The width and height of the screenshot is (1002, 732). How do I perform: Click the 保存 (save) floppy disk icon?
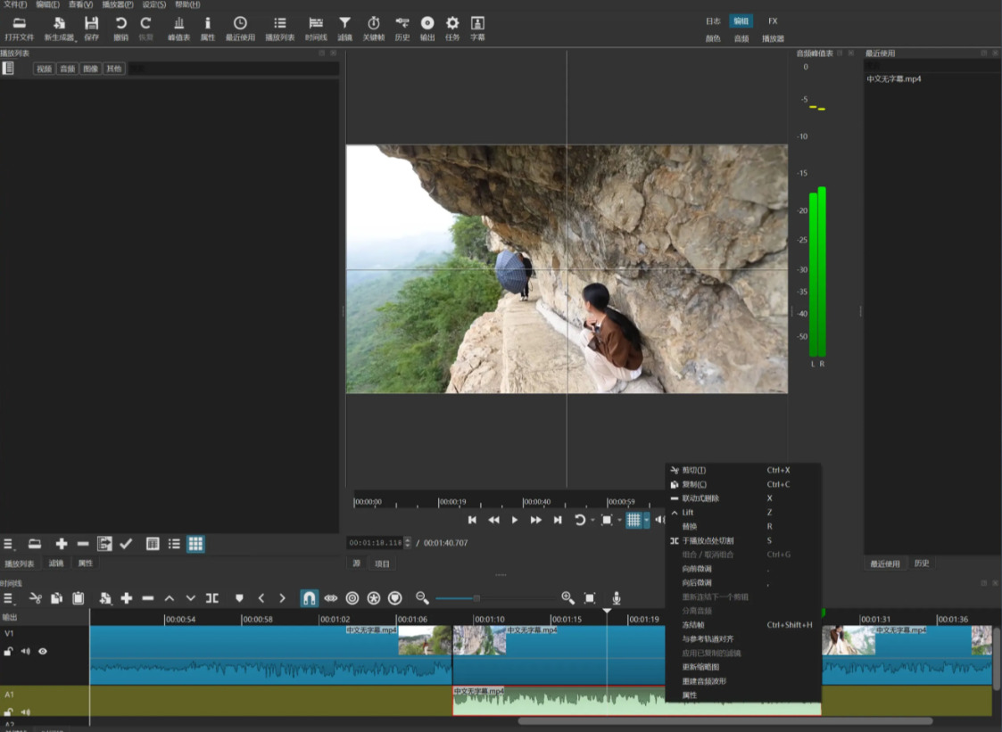pyautogui.click(x=91, y=29)
